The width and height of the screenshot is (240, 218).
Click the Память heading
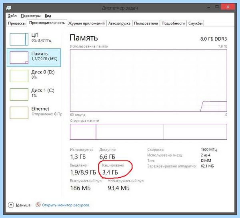pos(84,38)
